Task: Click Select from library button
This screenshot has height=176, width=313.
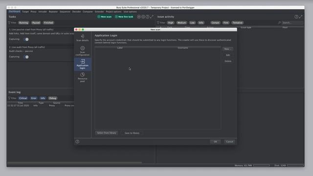Action: point(107,133)
